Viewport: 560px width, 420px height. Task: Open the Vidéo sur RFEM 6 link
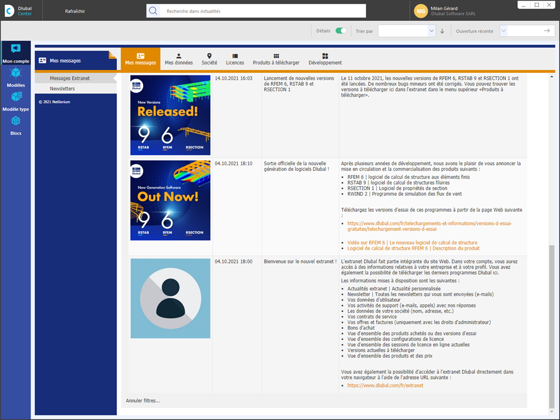pyautogui.click(x=412, y=242)
